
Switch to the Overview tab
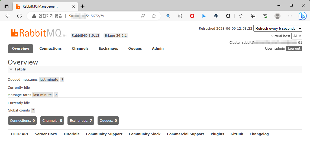[x=21, y=48]
